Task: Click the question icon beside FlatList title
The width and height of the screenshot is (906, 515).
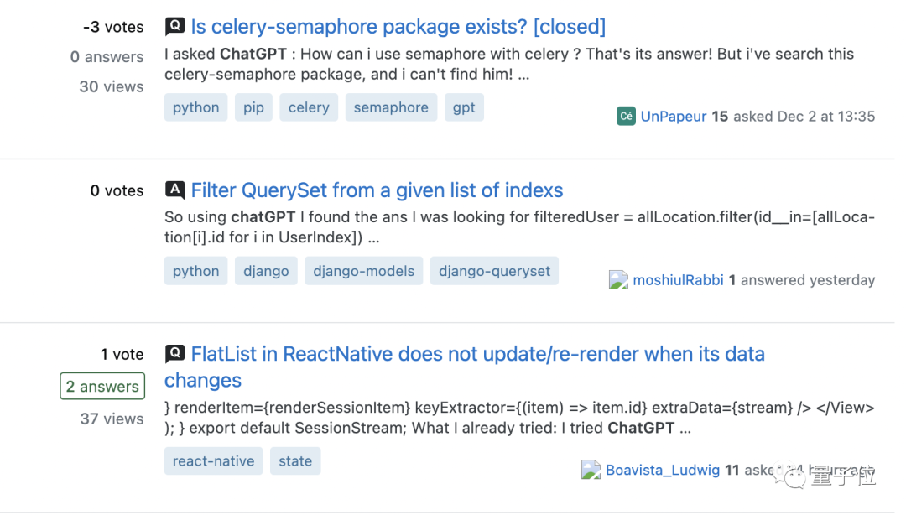Action: click(174, 354)
